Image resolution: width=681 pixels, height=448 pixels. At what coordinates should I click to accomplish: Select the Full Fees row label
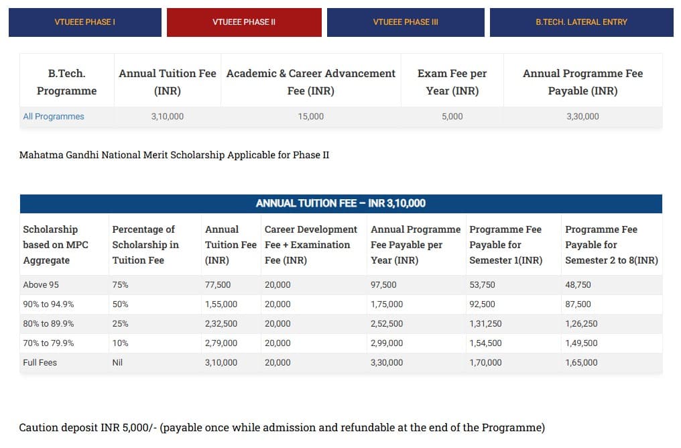point(40,363)
